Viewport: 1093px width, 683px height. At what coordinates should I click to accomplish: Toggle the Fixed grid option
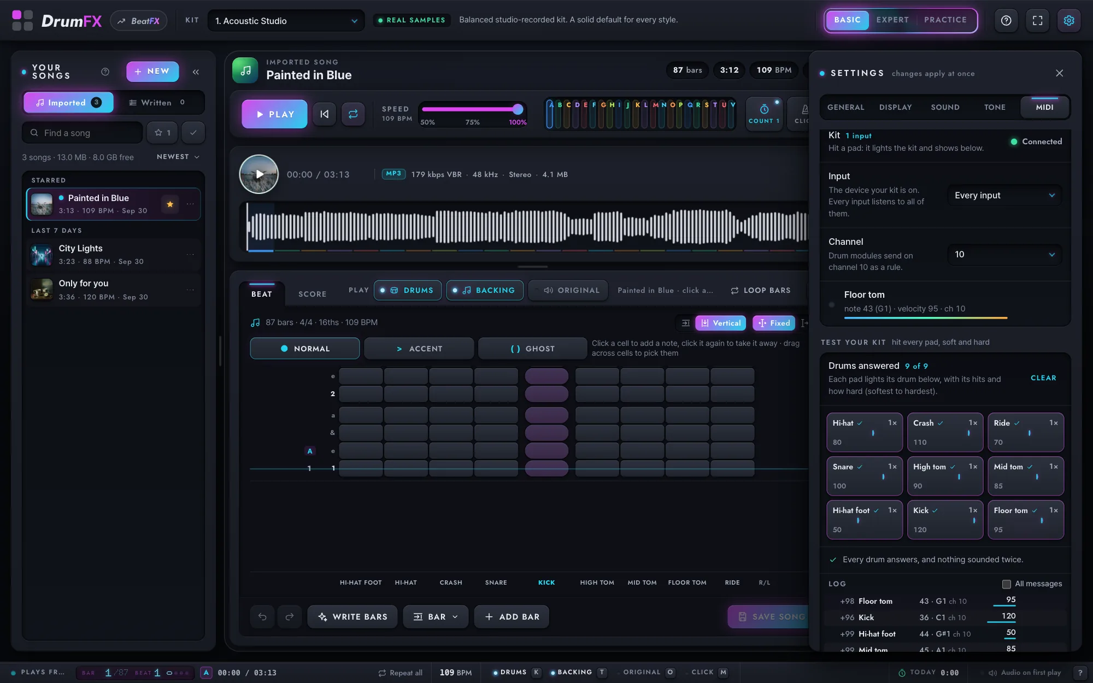click(x=774, y=323)
